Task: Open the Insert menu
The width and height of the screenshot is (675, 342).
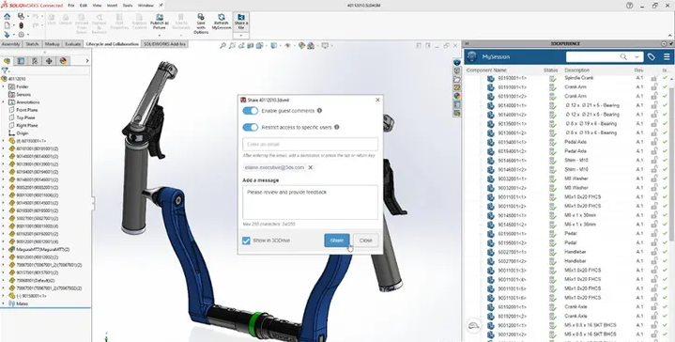Action: click(x=112, y=6)
